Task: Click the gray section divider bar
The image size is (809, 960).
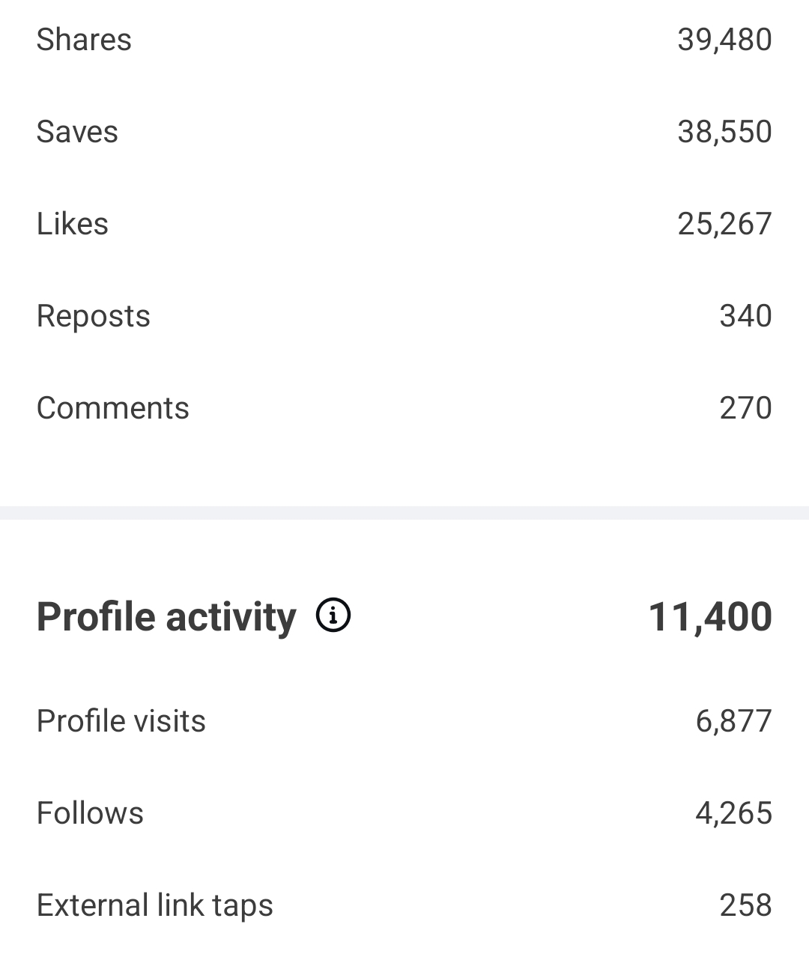Action: (x=404, y=513)
